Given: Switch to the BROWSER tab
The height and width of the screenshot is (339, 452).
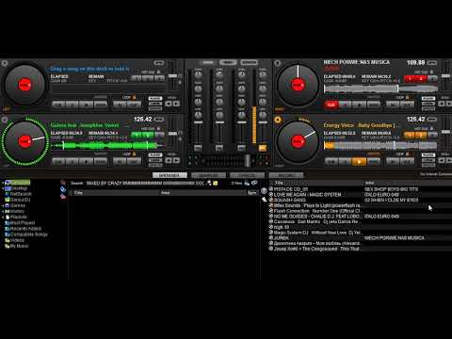Looking at the screenshot, I should 169,175.
